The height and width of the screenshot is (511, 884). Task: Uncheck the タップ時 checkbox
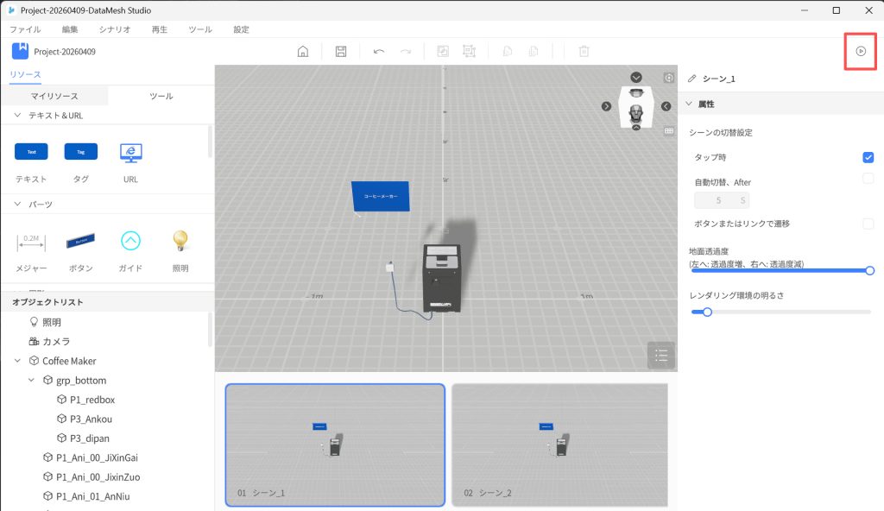click(x=868, y=157)
